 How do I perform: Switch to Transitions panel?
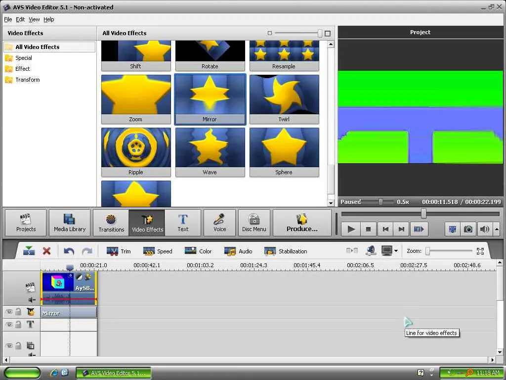tap(111, 223)
